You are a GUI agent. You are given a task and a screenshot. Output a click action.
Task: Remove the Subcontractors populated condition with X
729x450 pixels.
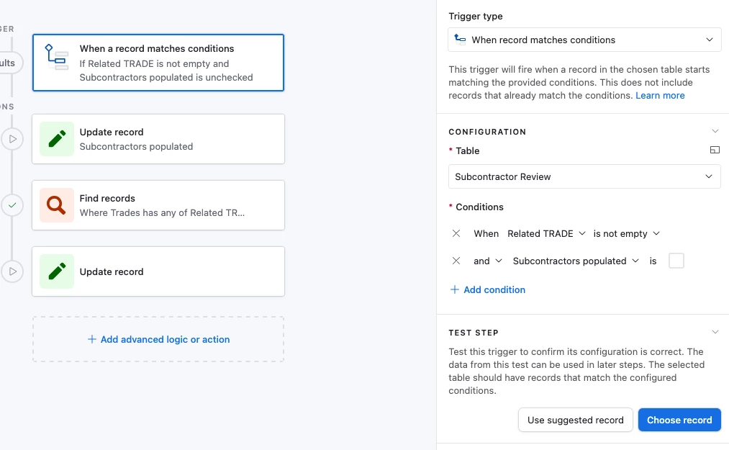click(x=456, y=261)
